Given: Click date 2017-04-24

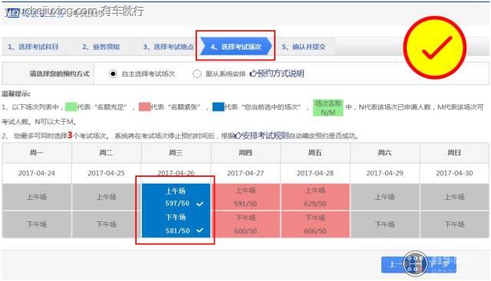Looking at the screenshot, I should tap(37, 173).
